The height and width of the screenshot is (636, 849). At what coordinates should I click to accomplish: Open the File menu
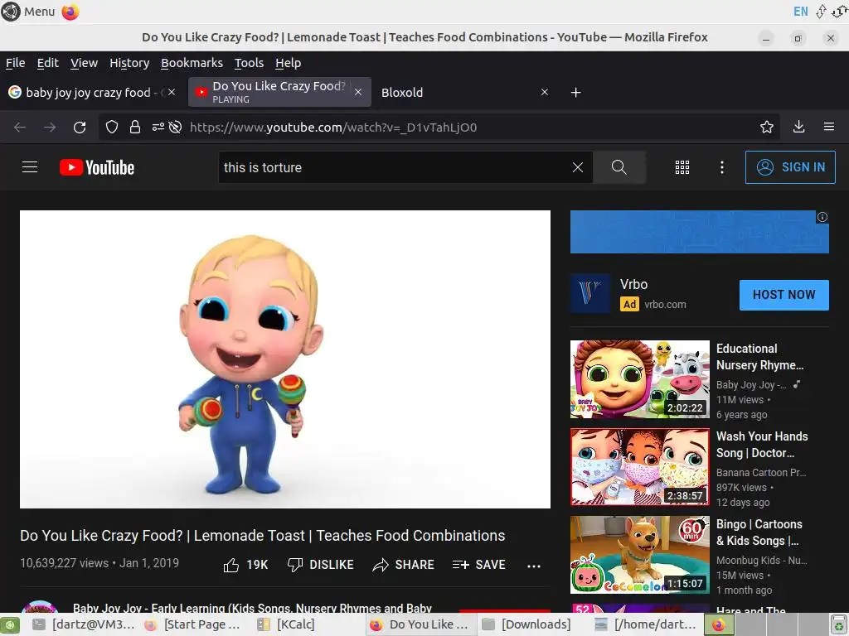click(x=15, y=63)
